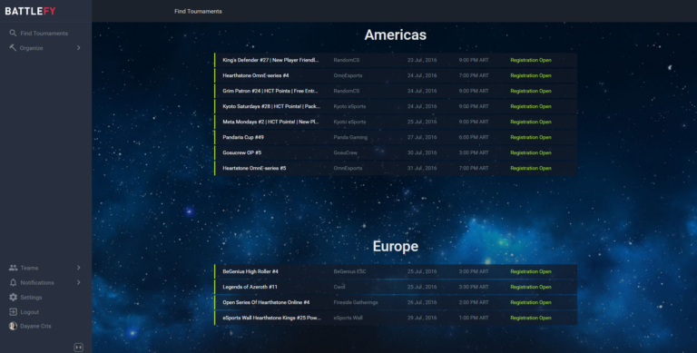697x353 pixels.
Task: Click eSports Wall organizer name
Action: [348, 318]
